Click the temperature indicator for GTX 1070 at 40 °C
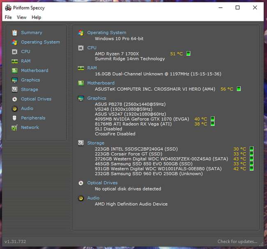267x249 pixels. (x=213, y=119)
